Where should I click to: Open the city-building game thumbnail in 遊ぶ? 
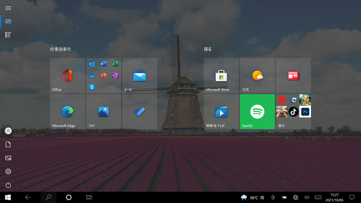coord(282,112)
